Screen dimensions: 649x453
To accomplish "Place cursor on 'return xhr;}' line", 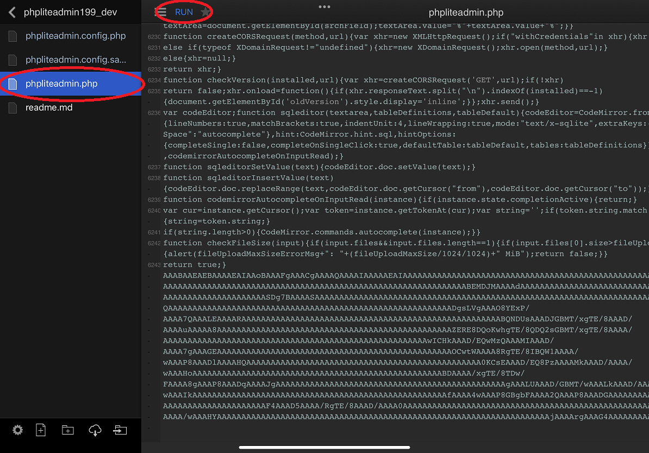I will 192,70.
